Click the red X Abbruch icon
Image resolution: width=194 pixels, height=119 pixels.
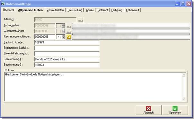pyautogui.click(x=148, y=108)
